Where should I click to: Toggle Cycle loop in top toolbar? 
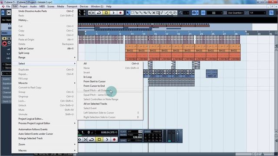99,13
